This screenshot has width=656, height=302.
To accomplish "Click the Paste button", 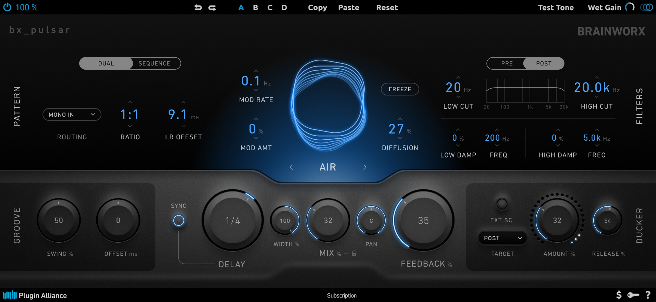I will click(349, 8).
